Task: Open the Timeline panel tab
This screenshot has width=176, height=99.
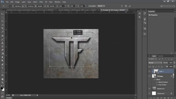Action: [9, 98]
